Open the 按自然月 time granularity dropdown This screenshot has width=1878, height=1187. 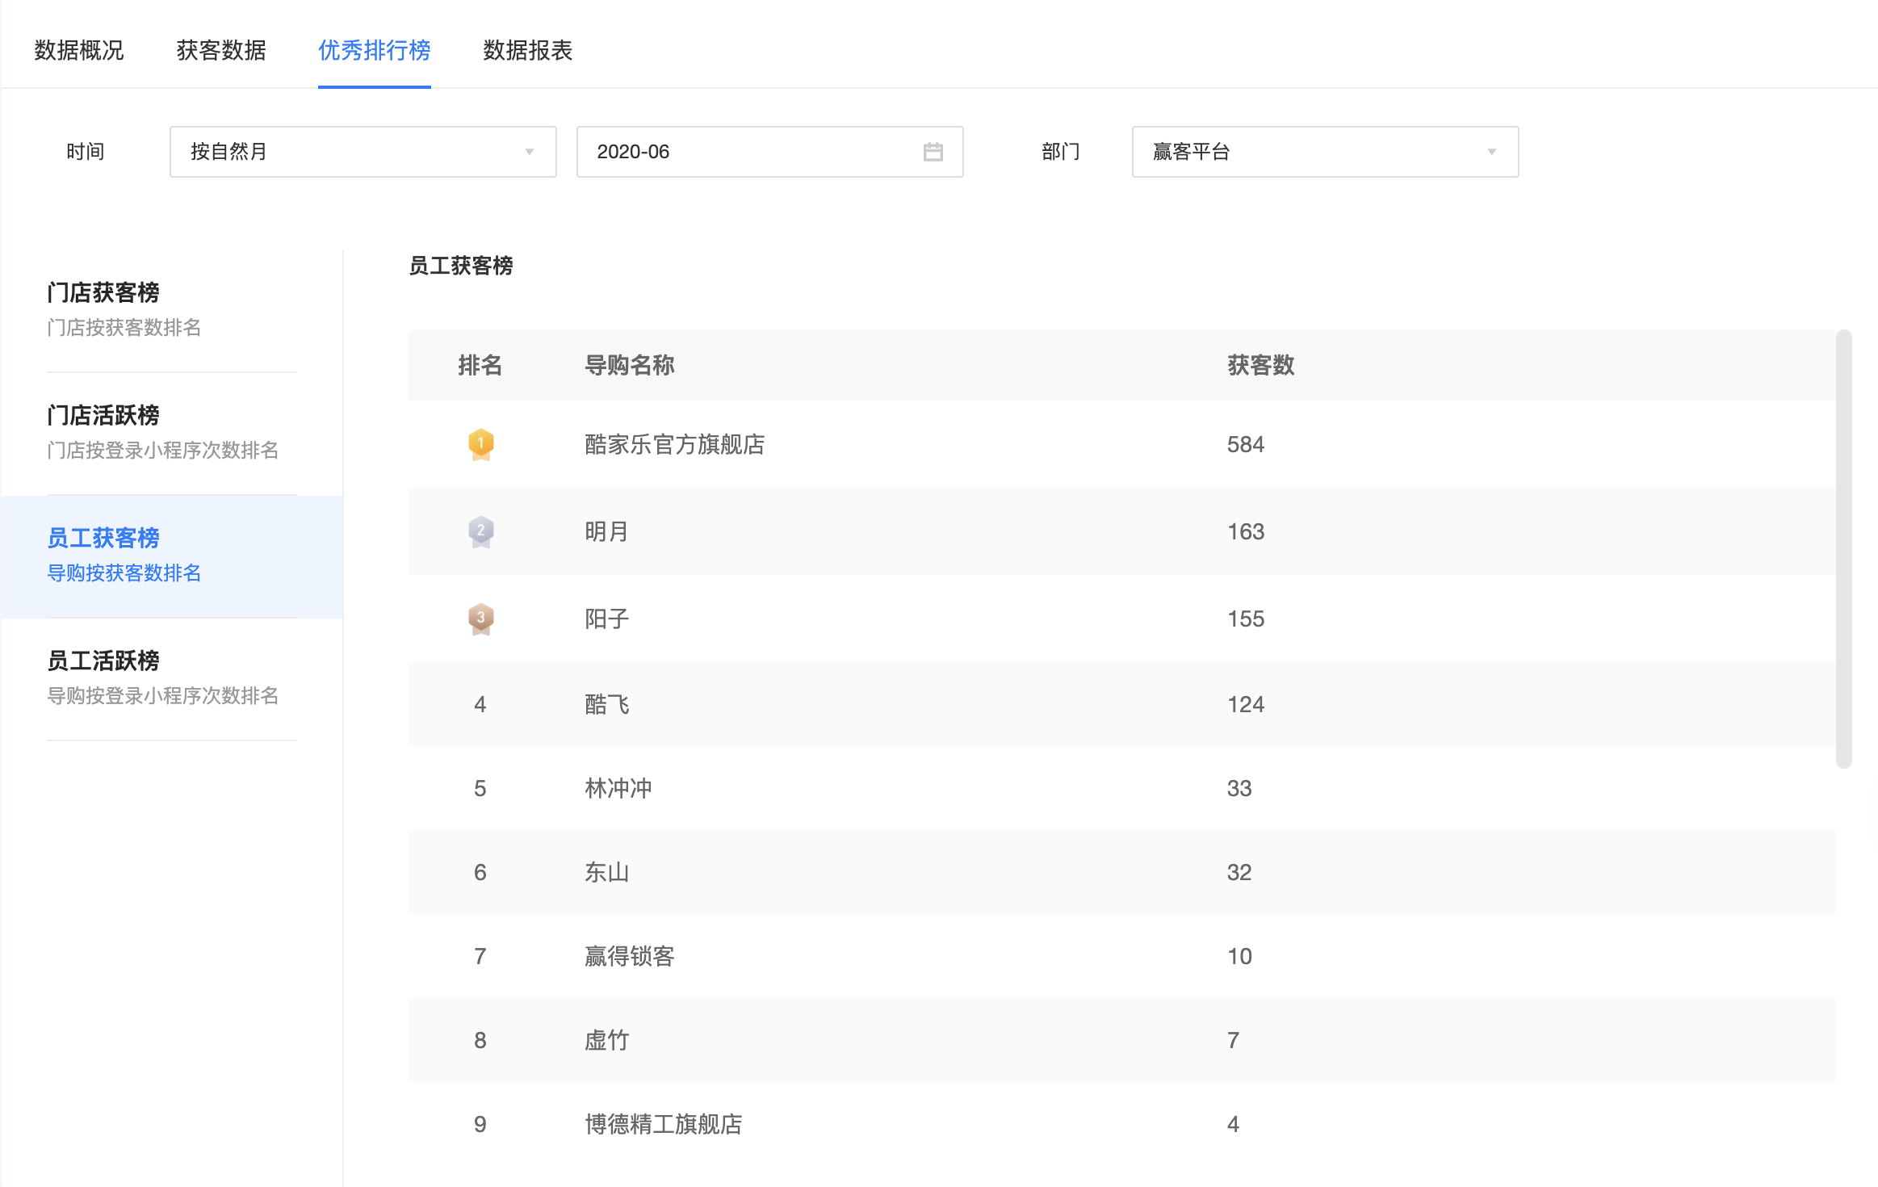362,152
